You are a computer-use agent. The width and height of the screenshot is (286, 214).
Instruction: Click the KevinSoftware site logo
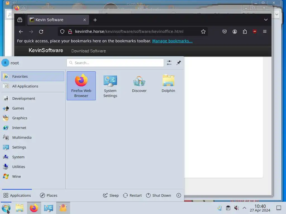point(46,50)
